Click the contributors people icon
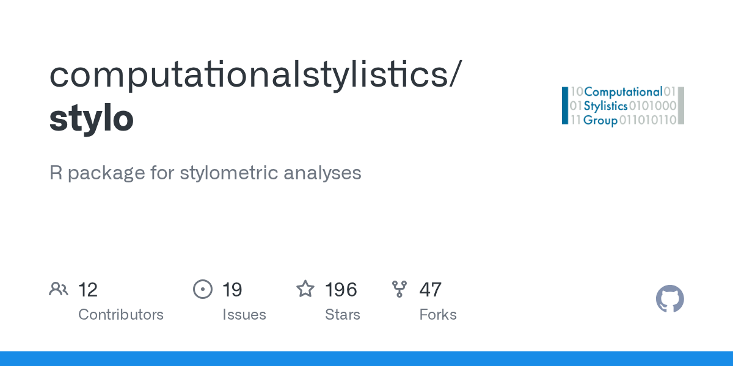733x366 pixels. click(59, 289)
